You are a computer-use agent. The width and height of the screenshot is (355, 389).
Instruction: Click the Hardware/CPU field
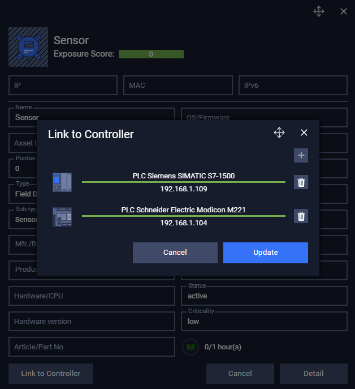(x=92, y=296)
